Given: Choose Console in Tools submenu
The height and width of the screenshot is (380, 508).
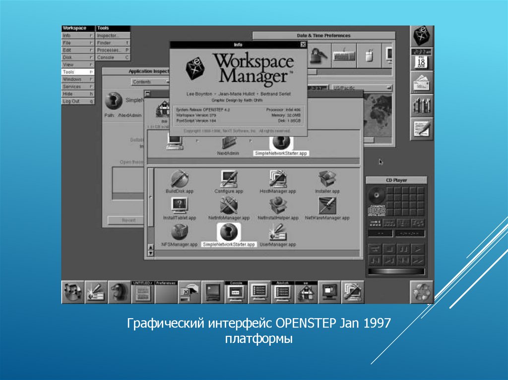Looking at the screenshot, I should [113, 57].
